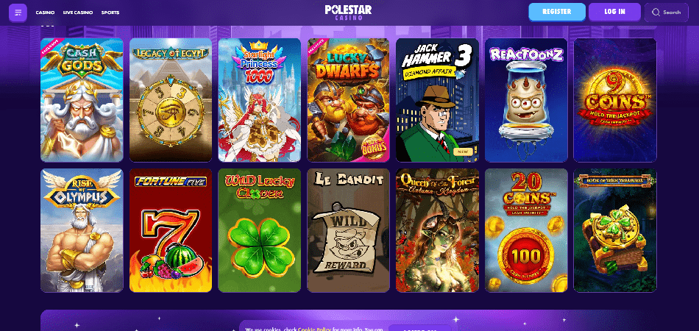Go to the Sports section
Viewport: 699px width, 331px height.
pyautogui.click(x=110, y=13)
